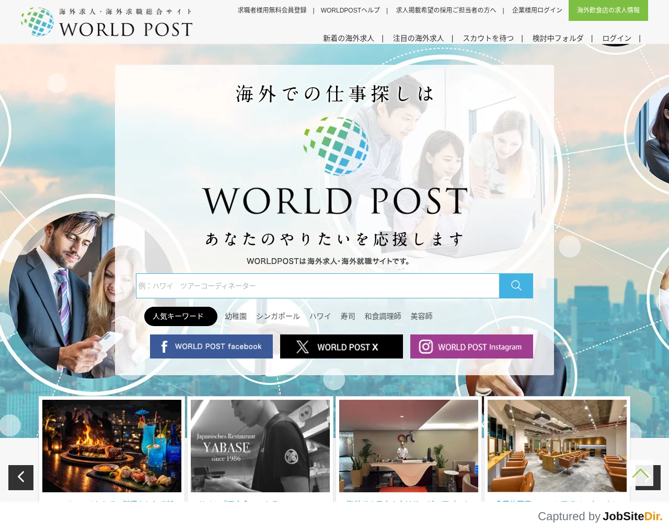Open WORLDPOSTヘルプ link
This screenshot has height=532, width=669.
point(350,10)
